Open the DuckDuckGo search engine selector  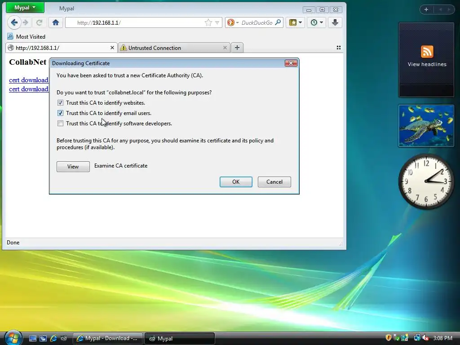[x=233, y=22]
